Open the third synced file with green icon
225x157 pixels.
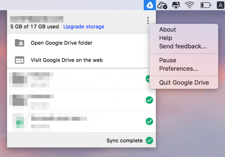(81, 122)
